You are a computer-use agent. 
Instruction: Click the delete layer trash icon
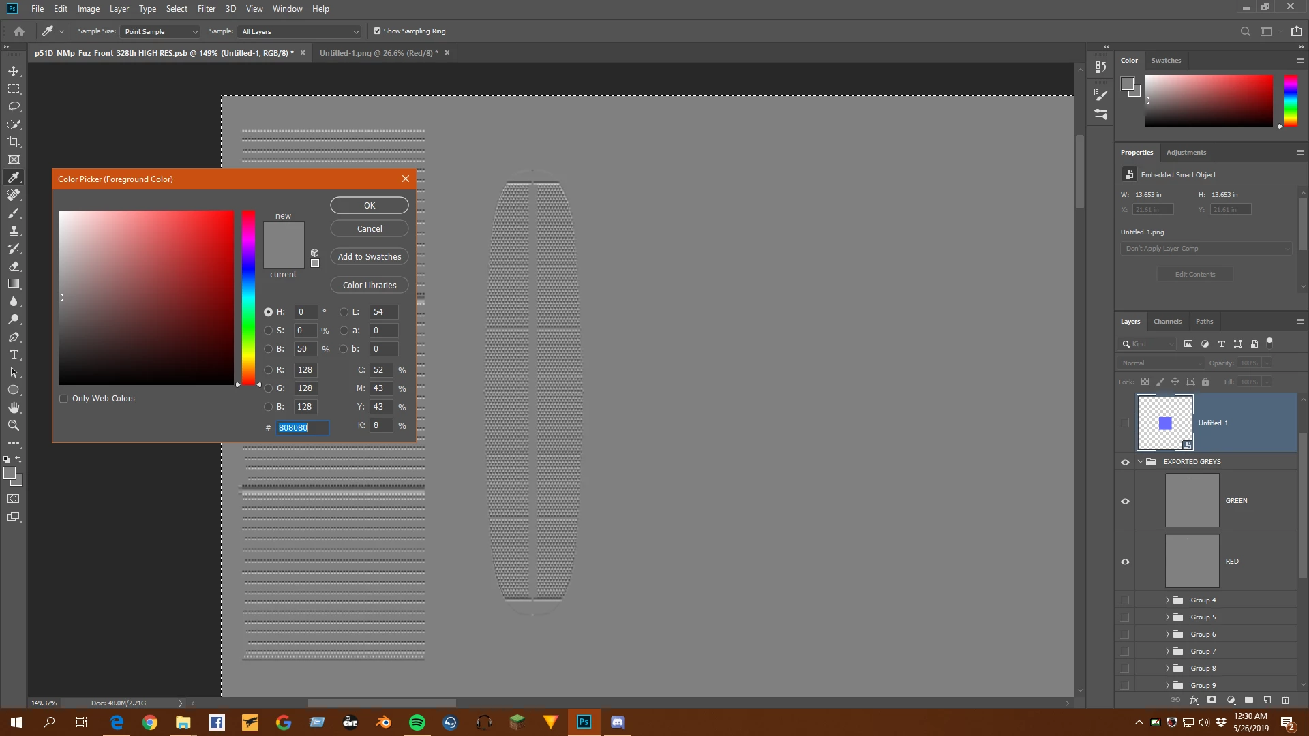click(x=1285, y=700)
